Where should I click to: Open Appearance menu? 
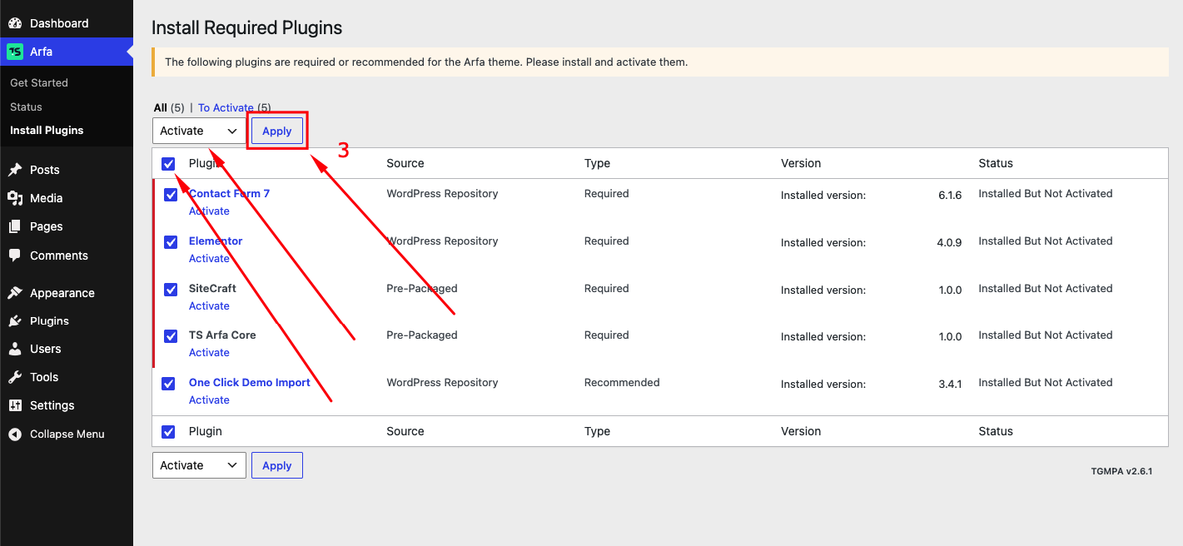click(67, 293)
